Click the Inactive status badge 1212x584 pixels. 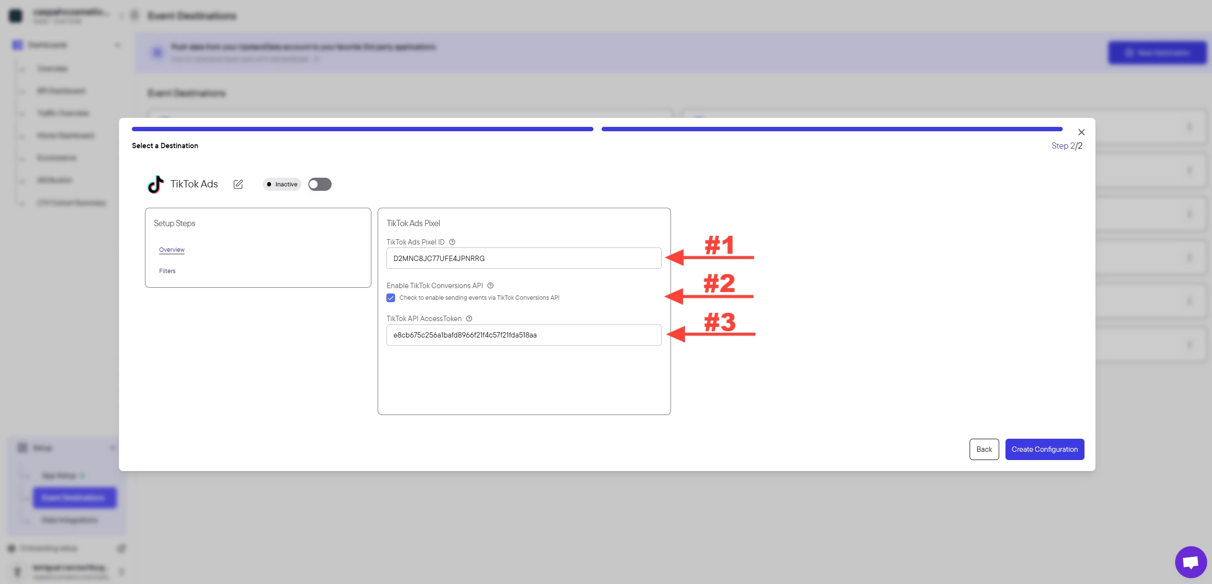point(282,184)
